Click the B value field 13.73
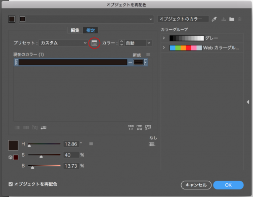 71,166
